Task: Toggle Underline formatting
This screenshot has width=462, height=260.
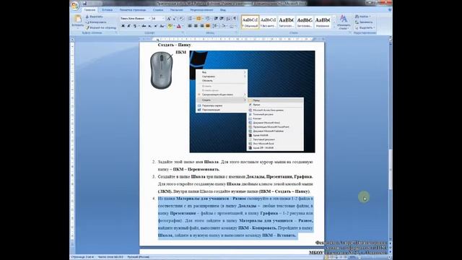Action: tap(135, 26)
